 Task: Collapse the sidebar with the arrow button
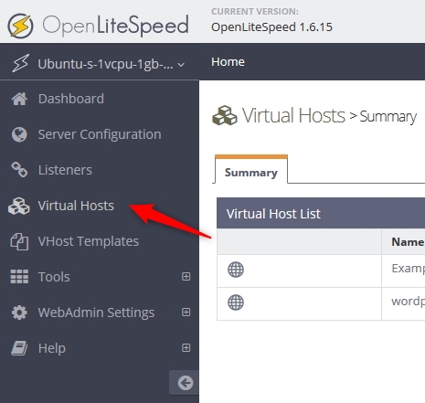tap(185, 383)
